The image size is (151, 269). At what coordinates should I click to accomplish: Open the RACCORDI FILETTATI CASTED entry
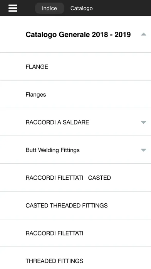75,178
